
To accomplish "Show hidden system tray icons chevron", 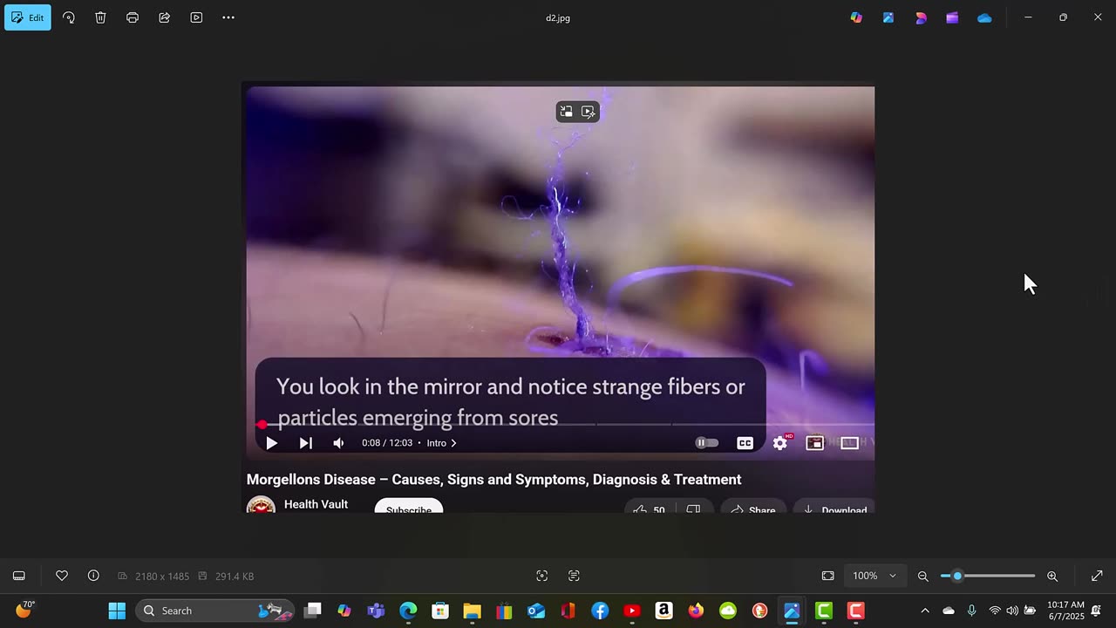I will pos(925,611).
